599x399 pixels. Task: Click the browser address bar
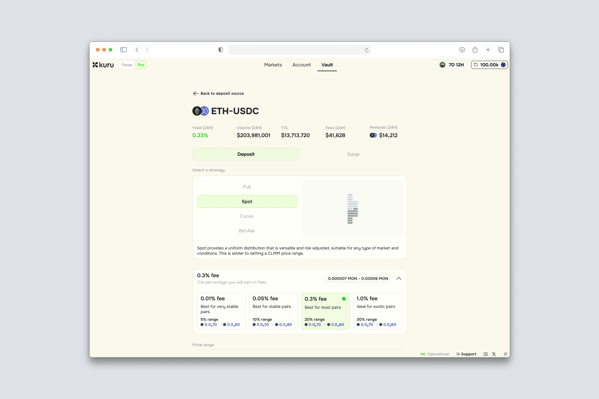[x=296, y=50]
